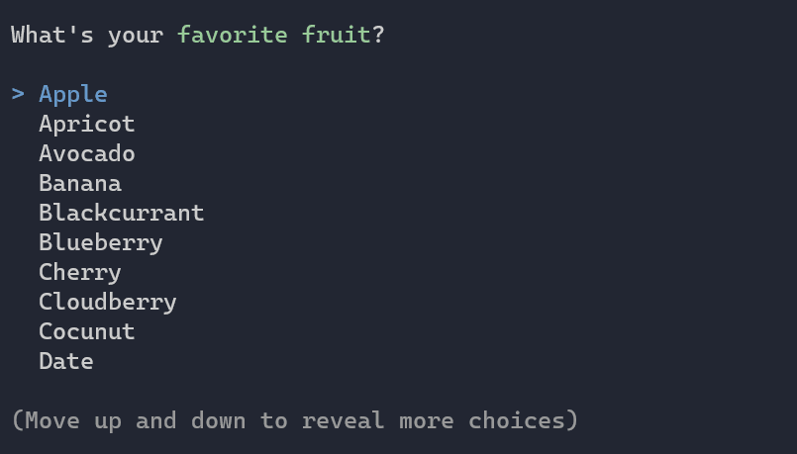Screen dimensions: 797x454
Task: Click the > selection pointer beside Apple
Action: (x=18, y=95)
